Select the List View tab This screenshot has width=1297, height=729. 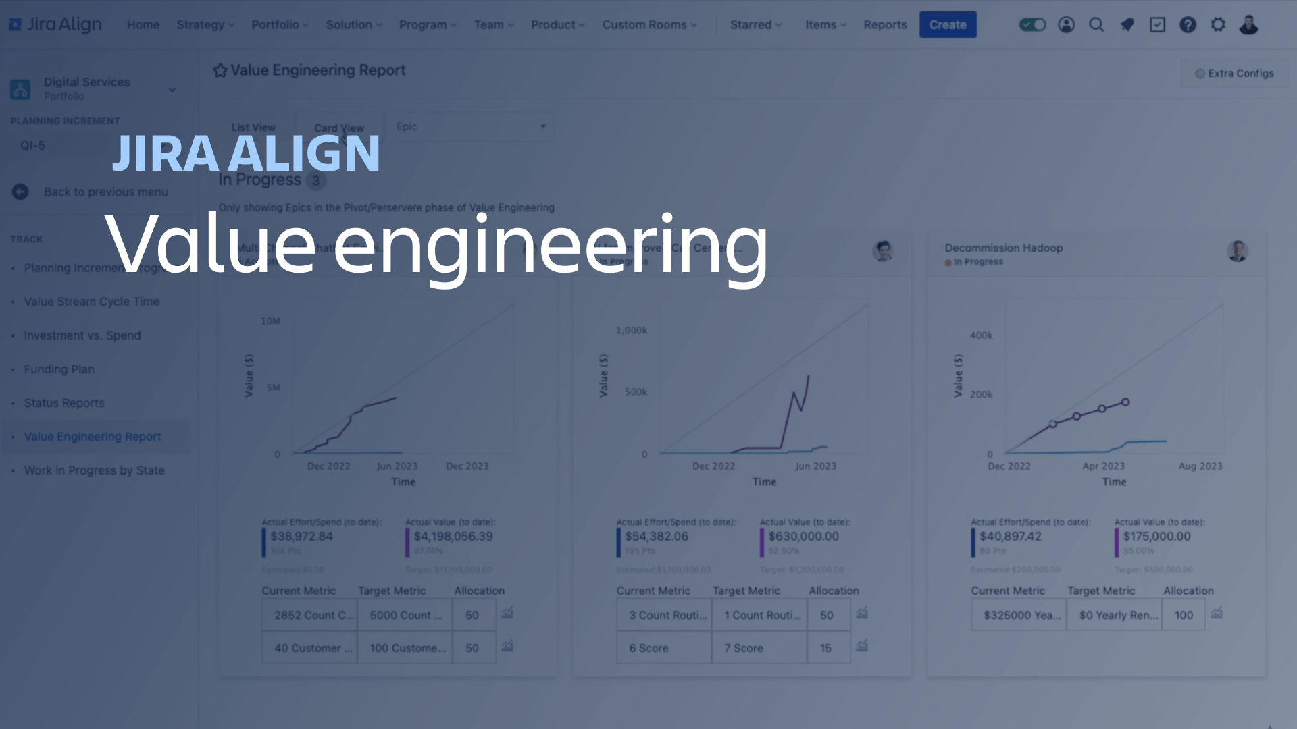pos(254,128)
